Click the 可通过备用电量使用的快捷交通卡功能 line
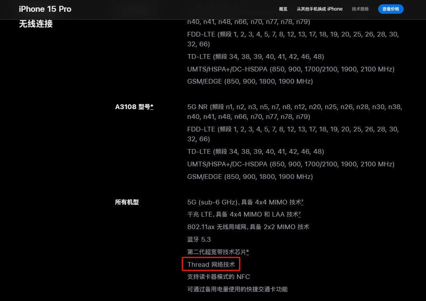The image size is (426, 301). pos(237,289)
